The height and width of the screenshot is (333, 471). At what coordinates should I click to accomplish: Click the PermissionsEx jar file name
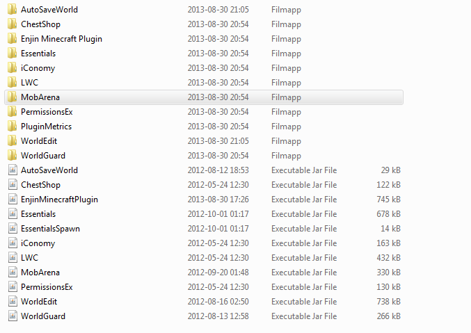point(47,287)
